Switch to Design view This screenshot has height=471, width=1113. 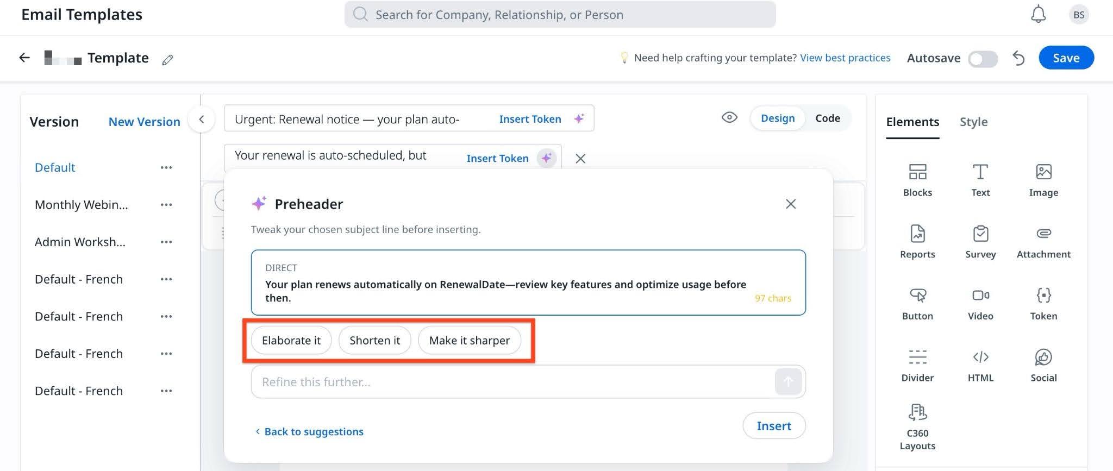[x=778, y=118]
